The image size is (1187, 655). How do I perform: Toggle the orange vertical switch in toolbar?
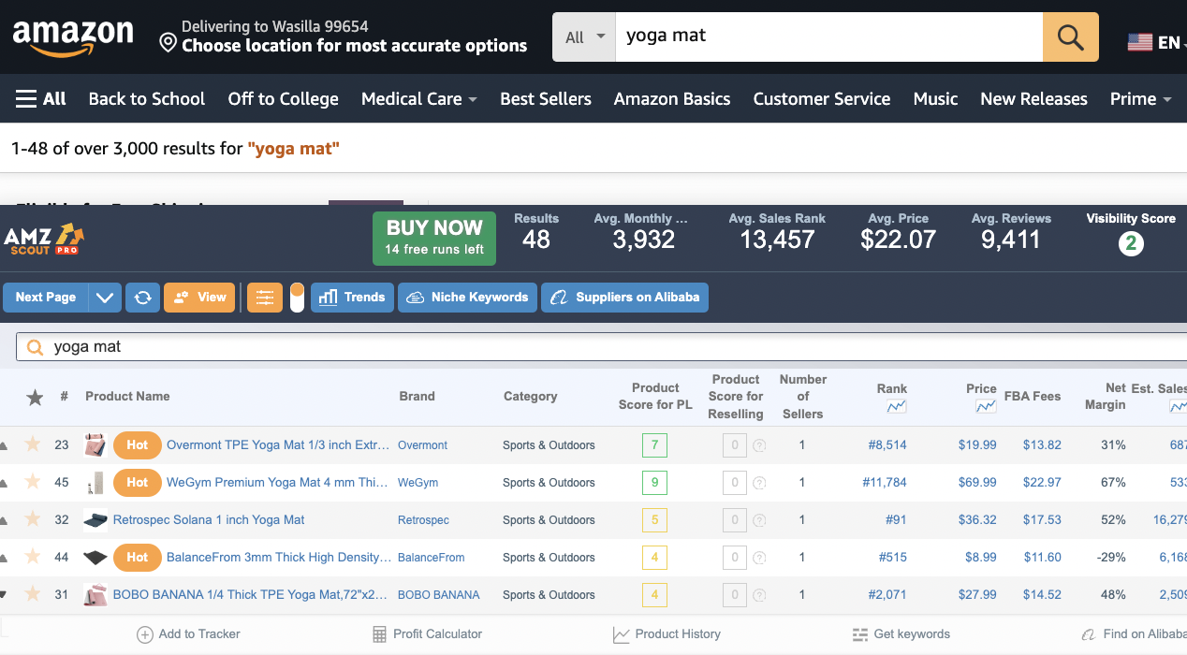pyautogui.click(x=297, y=298)
